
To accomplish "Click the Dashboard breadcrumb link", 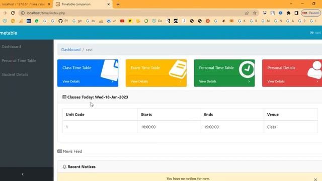I will point(71,50).
